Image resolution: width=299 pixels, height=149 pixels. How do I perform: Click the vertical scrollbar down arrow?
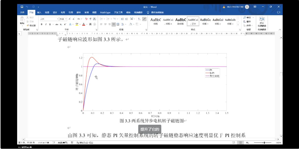click(281, 136)
